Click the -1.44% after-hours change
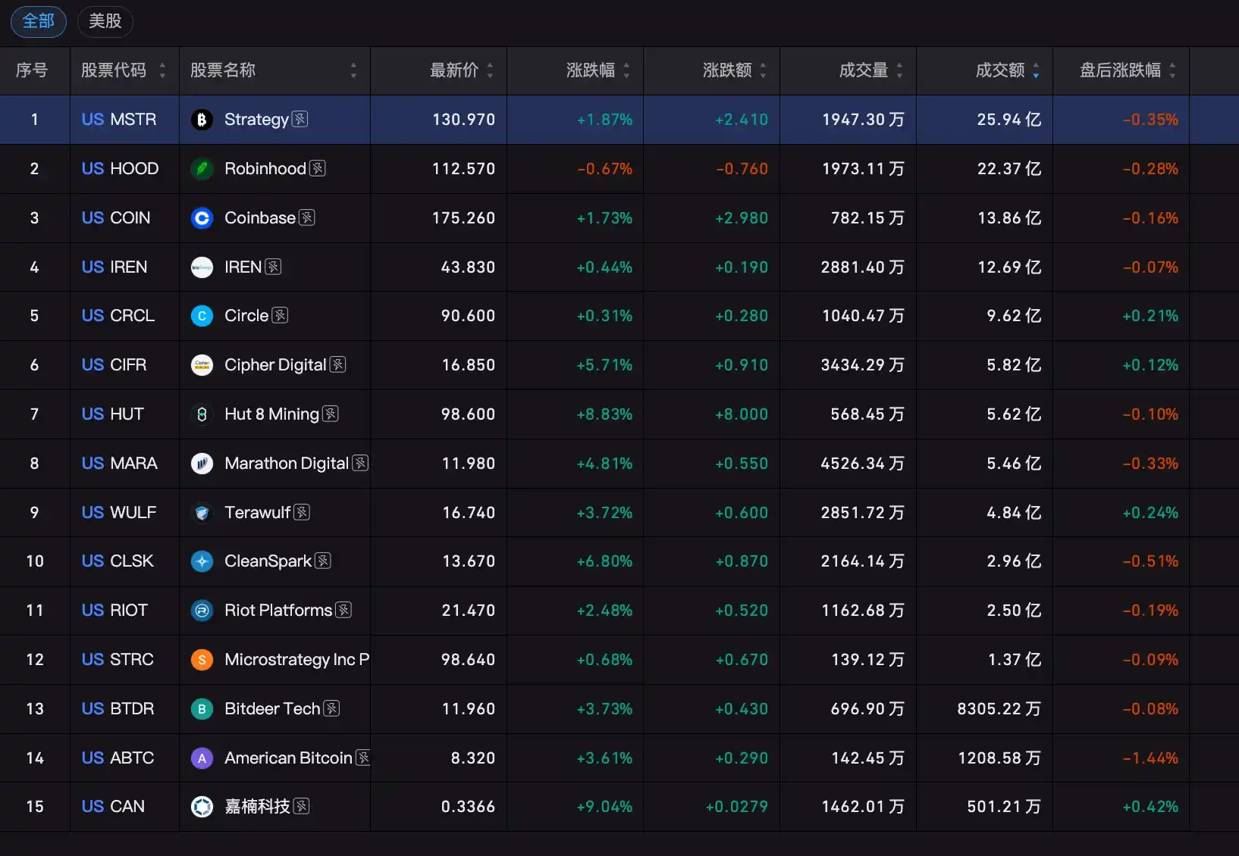 [1150, 758]
